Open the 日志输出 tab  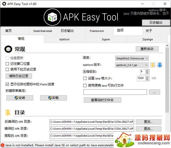[72, 31]
